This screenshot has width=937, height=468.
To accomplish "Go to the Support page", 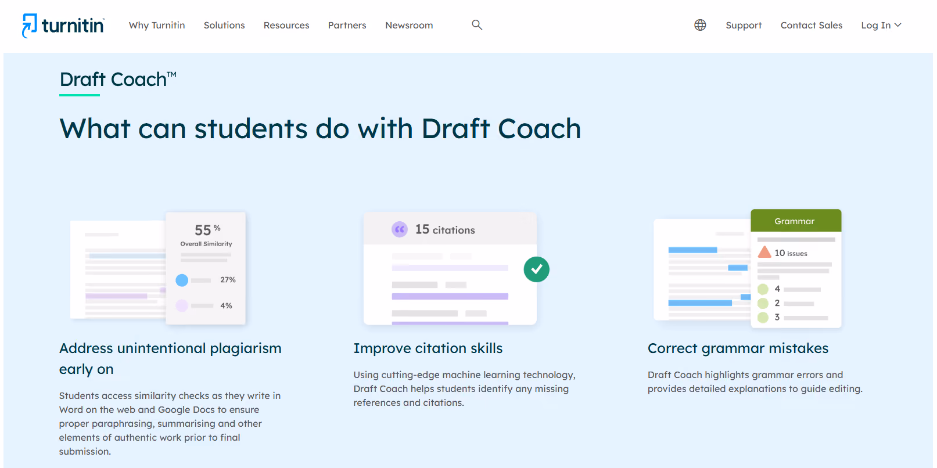I will [x=744, y=25].
